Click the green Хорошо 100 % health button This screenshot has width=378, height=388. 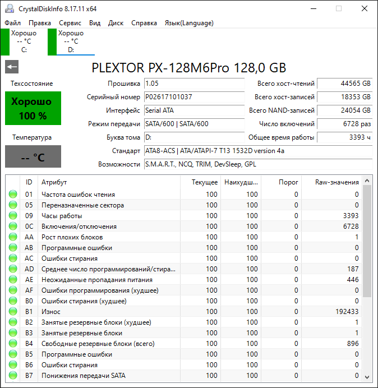point(33,108)
